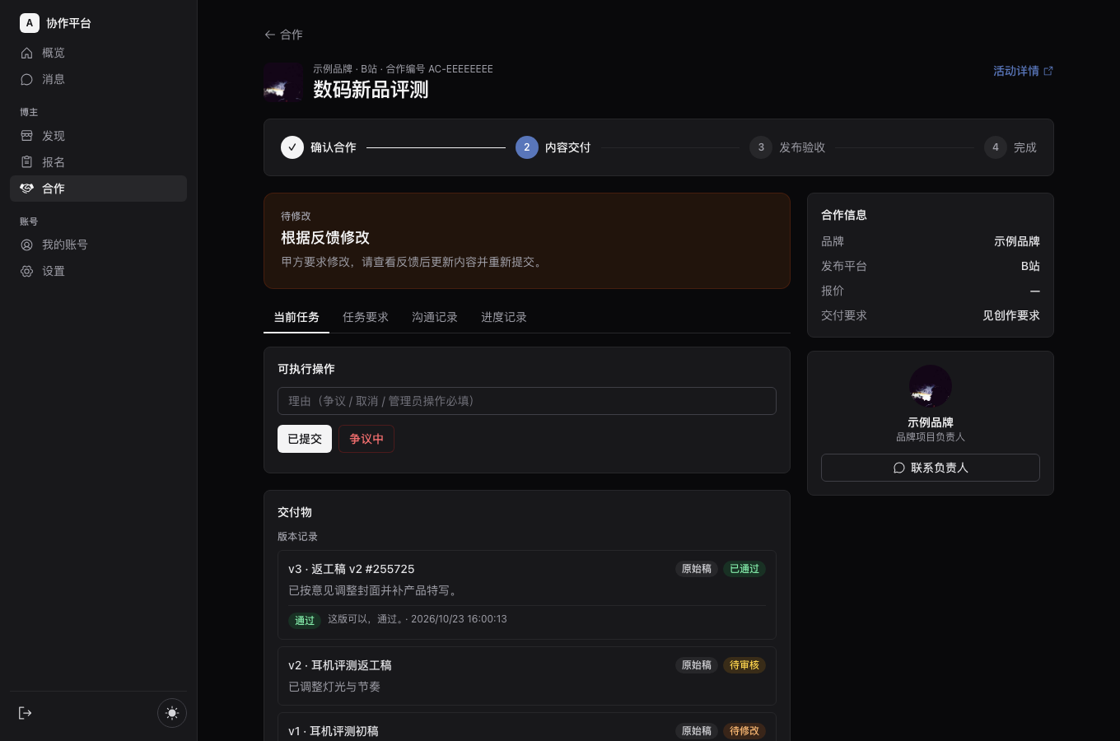This screenshot has width=1120, height=741.
Task: Open 概览 home icon in sidebar
Action: (x=26, y=53)
